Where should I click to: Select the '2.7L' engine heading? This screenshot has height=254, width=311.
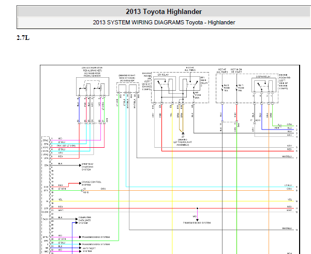point(23,38)
